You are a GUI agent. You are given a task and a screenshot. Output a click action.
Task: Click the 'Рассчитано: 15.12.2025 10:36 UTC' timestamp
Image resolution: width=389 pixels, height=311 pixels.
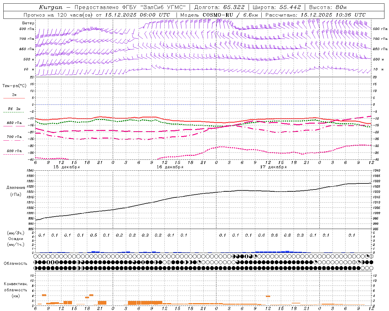(x=316, y=15)
